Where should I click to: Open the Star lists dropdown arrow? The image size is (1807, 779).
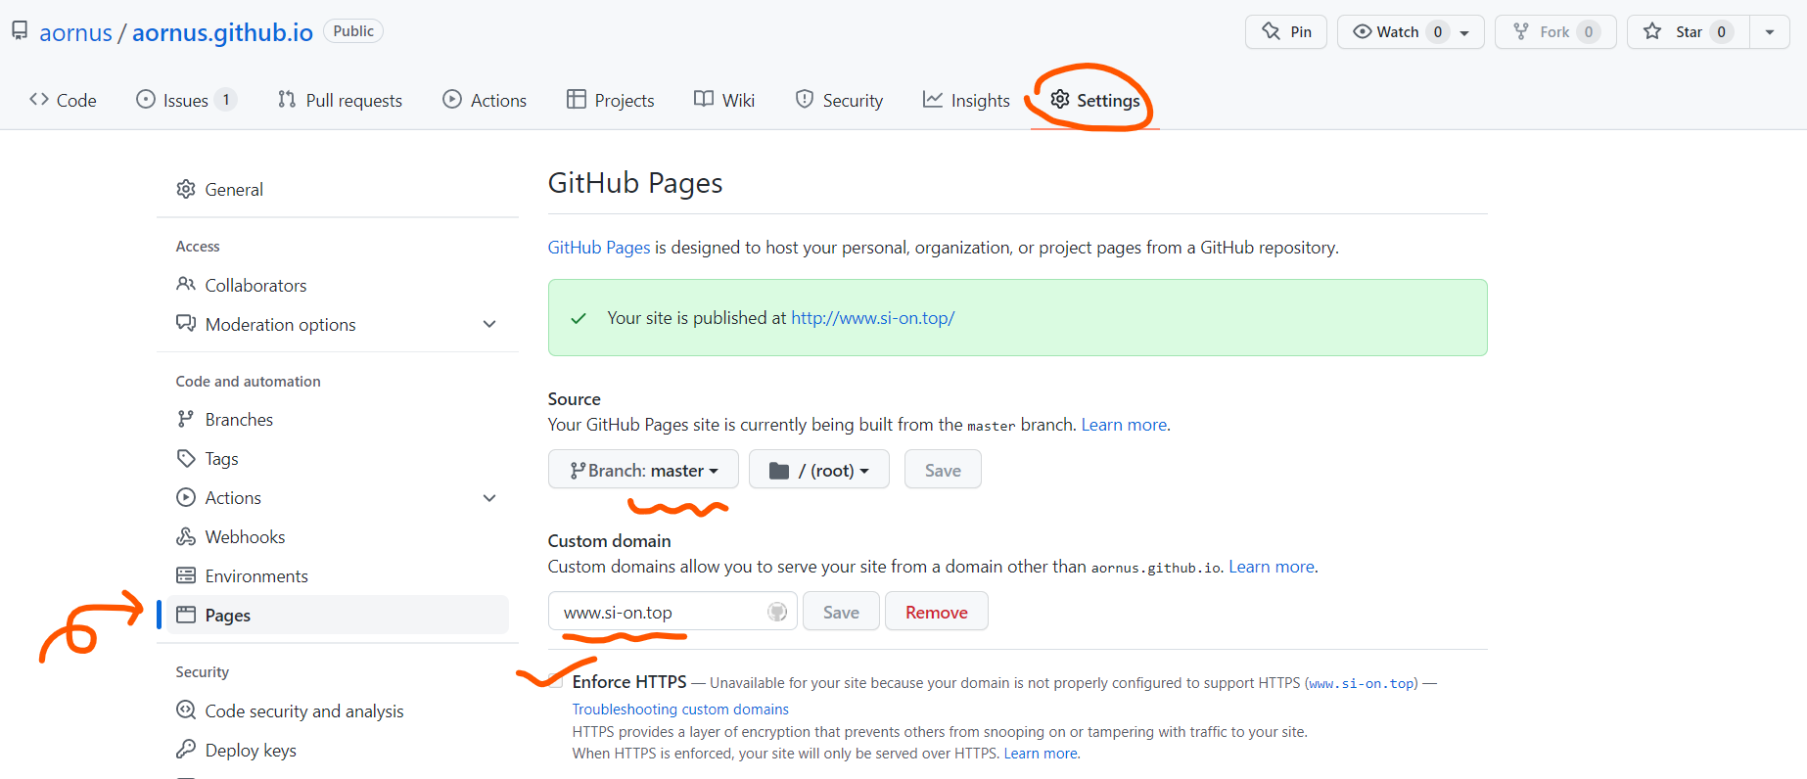(1769, 31)
